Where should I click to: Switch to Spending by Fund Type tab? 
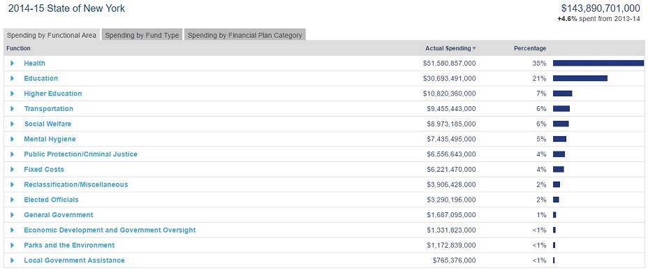142,35
